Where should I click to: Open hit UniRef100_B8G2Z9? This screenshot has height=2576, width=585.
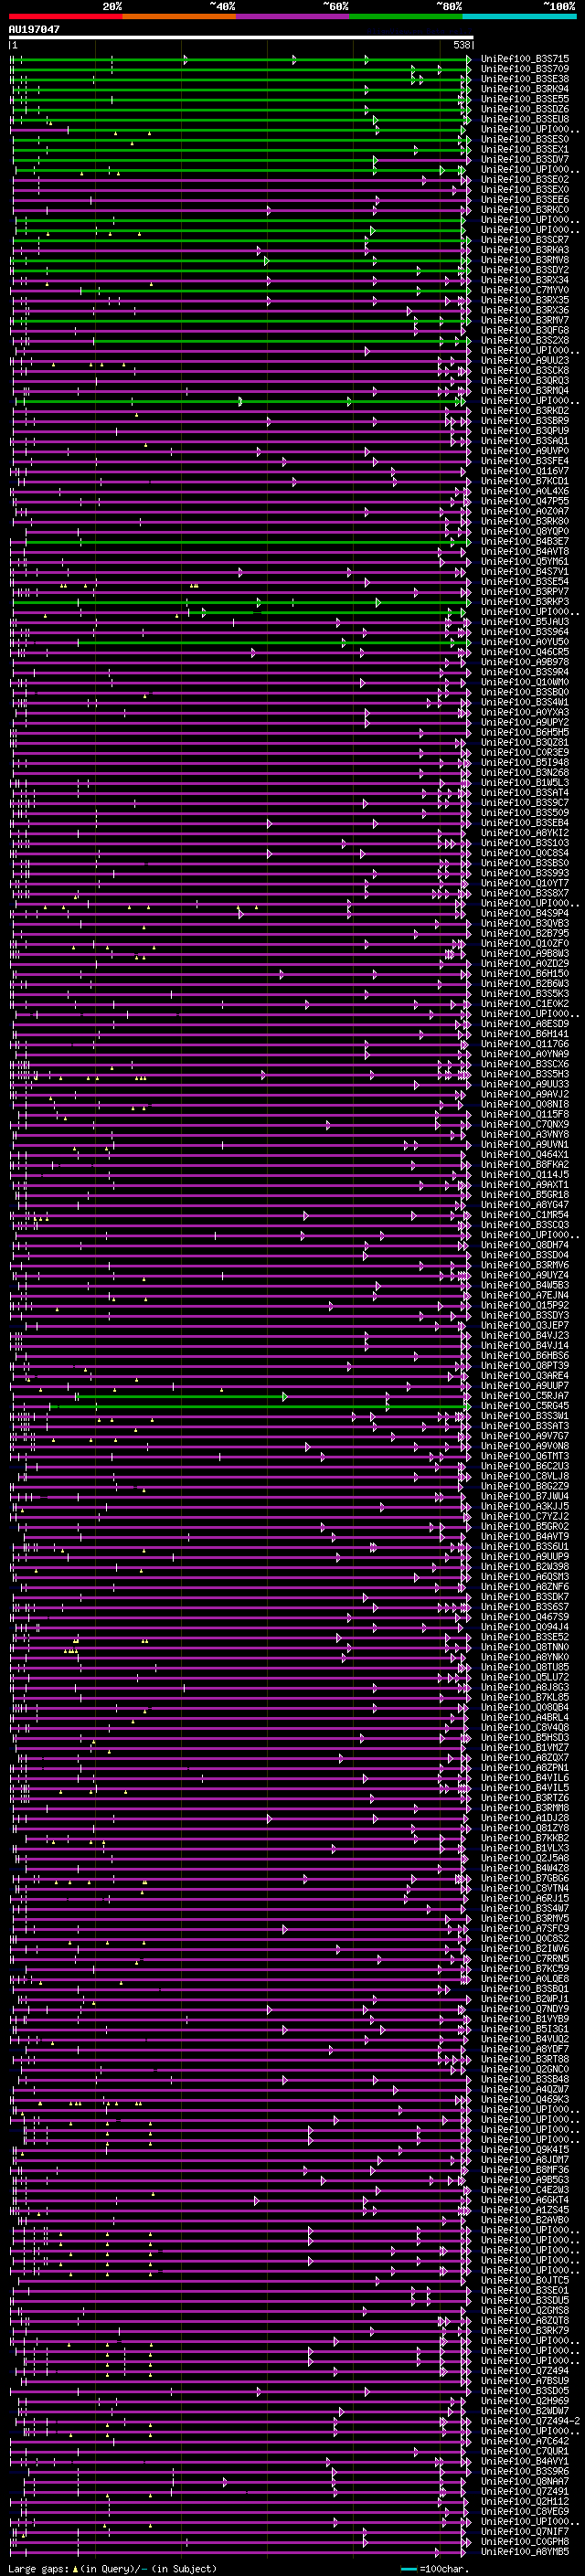pos(525,1485)
